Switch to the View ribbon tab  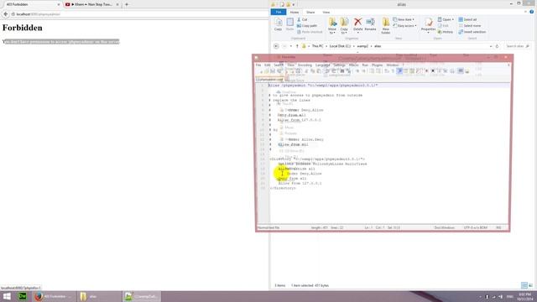point(326,12)
